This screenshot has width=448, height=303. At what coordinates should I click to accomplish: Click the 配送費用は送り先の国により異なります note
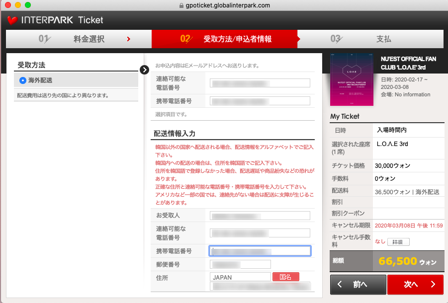click(x=63, y=95)
